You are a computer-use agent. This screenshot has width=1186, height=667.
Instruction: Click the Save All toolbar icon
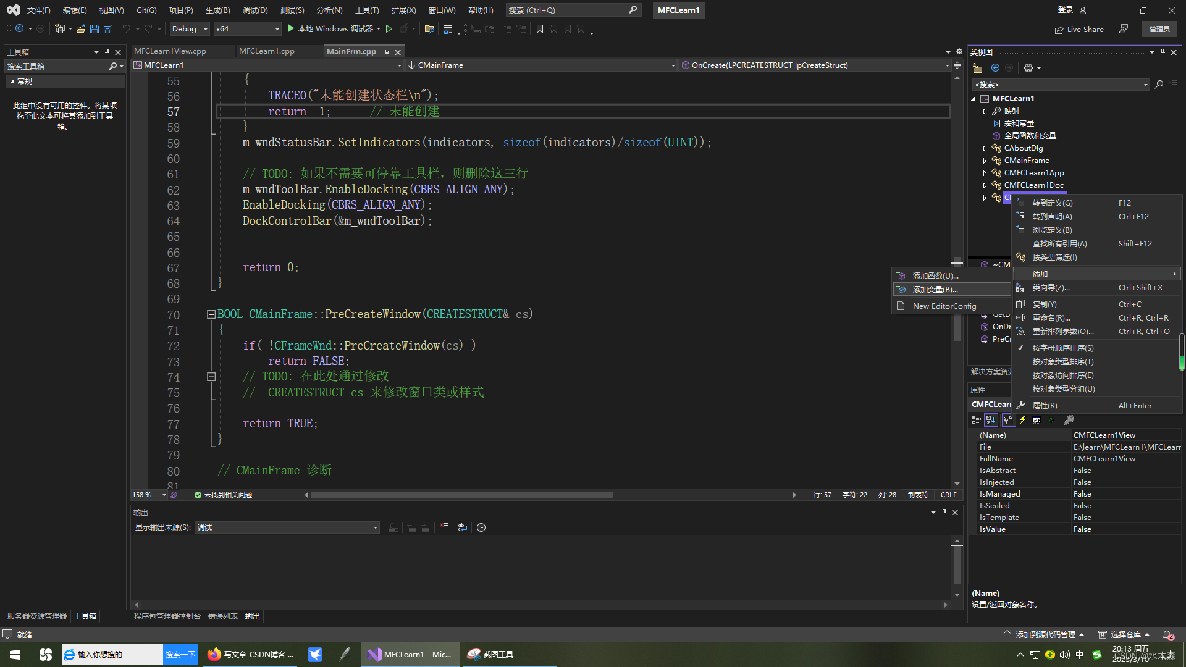pos(108,29)
